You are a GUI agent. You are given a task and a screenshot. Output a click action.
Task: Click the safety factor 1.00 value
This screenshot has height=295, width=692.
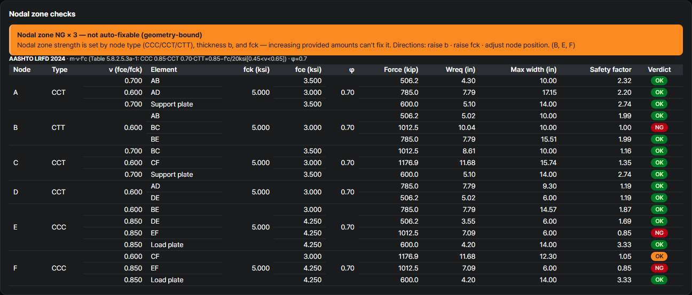625,128
